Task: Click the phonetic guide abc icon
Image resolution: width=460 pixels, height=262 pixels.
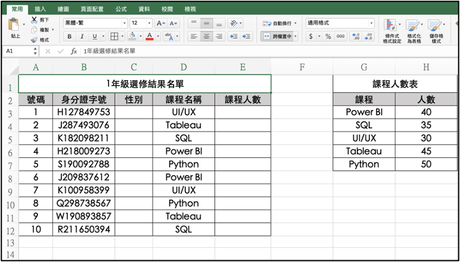Action: pyautogui.click(x=169, y=37)
